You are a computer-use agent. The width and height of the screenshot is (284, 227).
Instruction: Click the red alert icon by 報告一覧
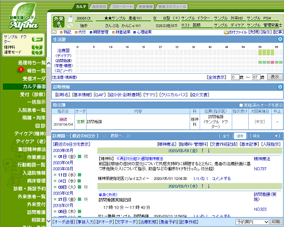click(21, 69)
